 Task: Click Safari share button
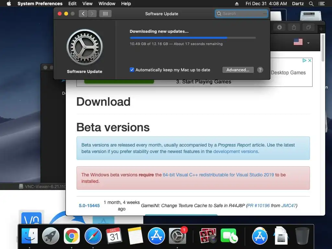[x=294, y=27]
